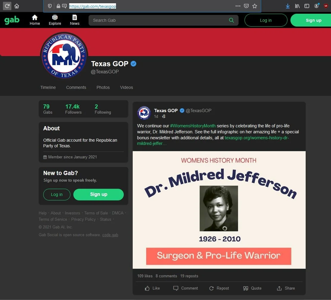Open the site permissions icon in address bar
Viewport: 331px width, 300px height.
tap(64, 6)
